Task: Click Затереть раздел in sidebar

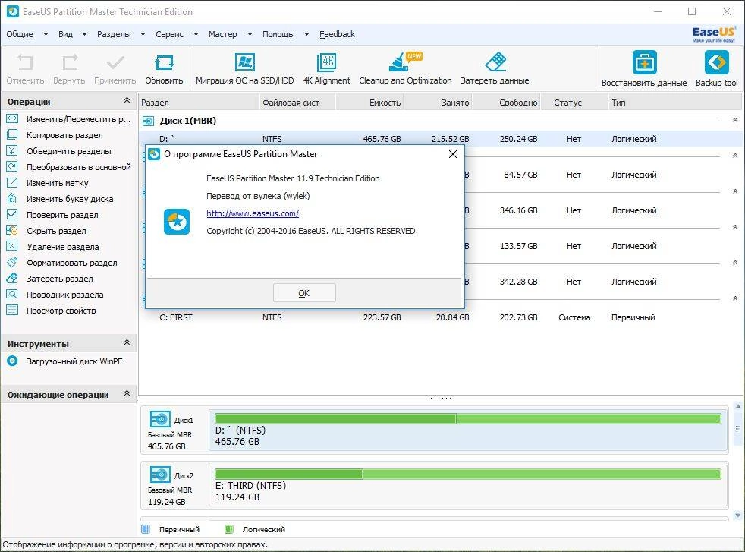Action: click(x=50, y=279)
